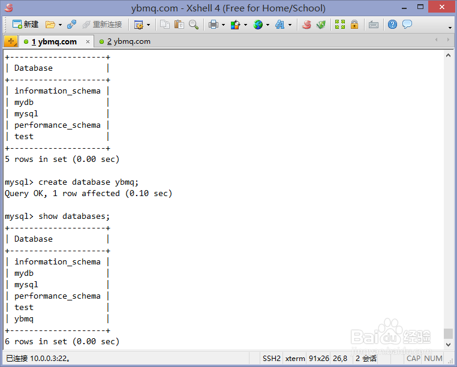Toggle full screen mode icon
The image size is (457, 367).
(340, 25)
